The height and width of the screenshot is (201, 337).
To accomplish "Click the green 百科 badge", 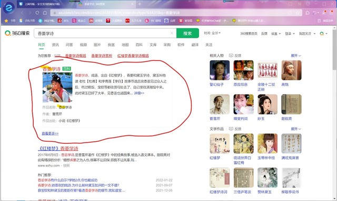I will 67,69.
